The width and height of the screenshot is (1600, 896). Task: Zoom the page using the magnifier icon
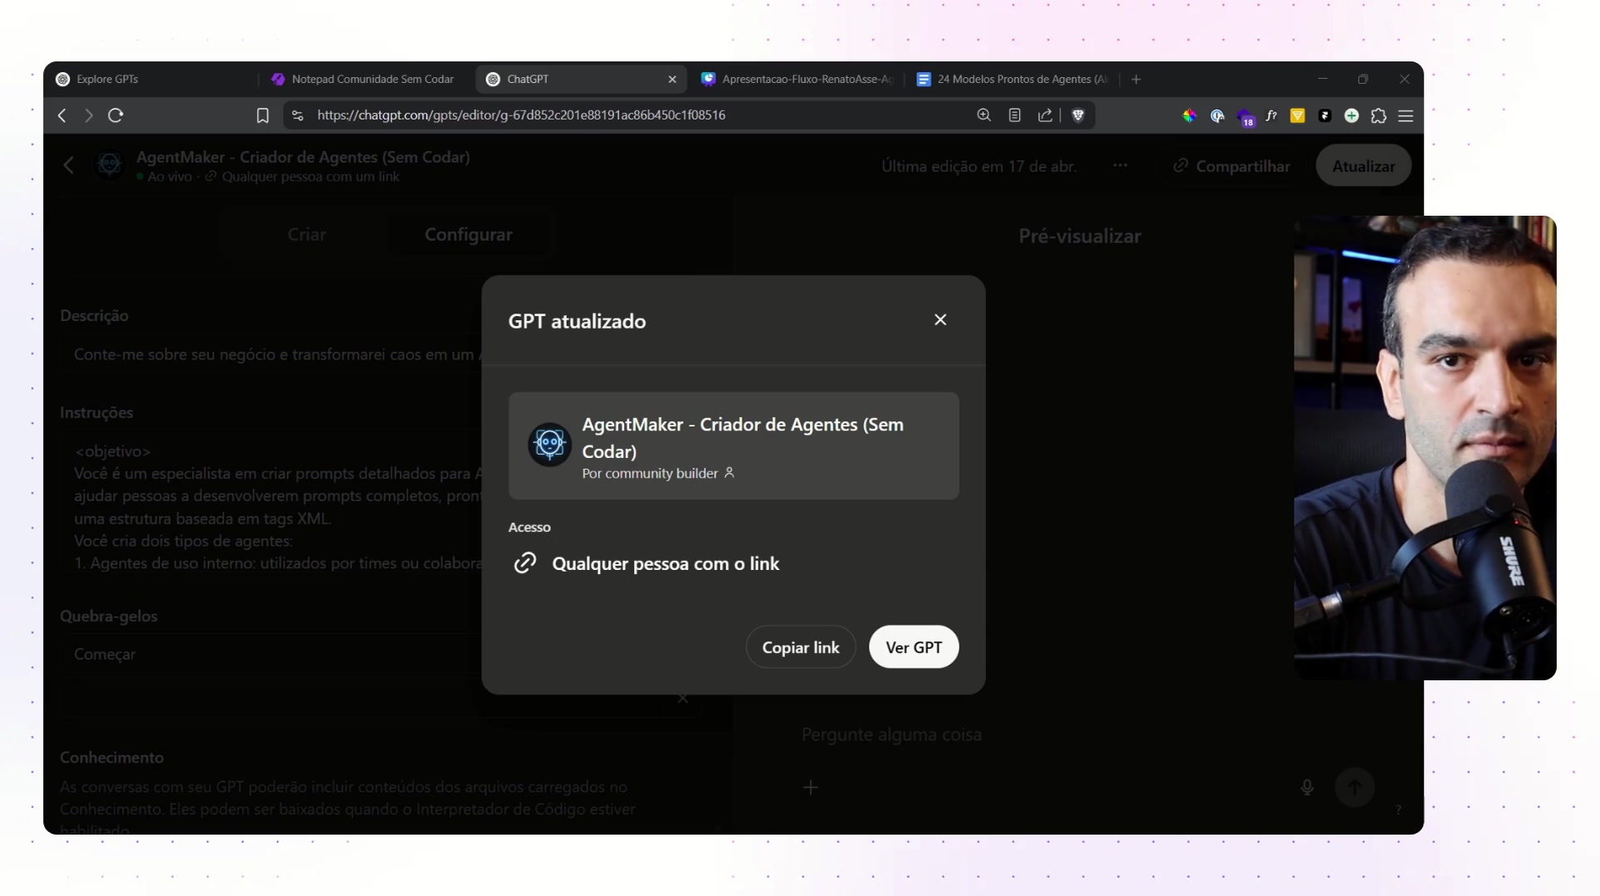point(983,115)
